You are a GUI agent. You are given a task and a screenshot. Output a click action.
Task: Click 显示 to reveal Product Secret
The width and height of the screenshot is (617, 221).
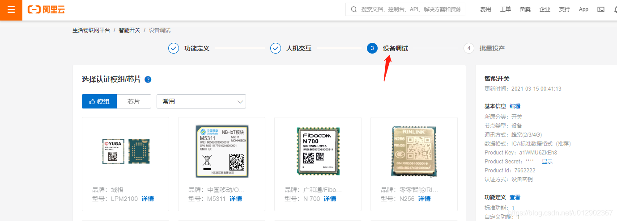point(547,161)
